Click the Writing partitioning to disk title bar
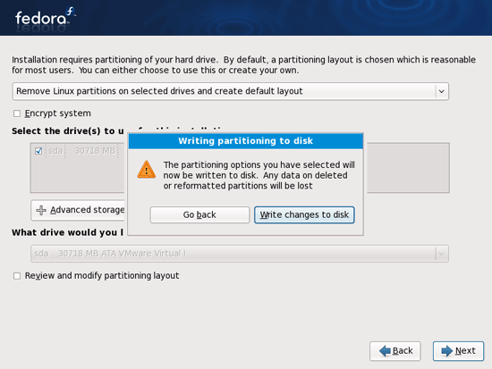Screen dimensions: 492x369 [246, 141]
